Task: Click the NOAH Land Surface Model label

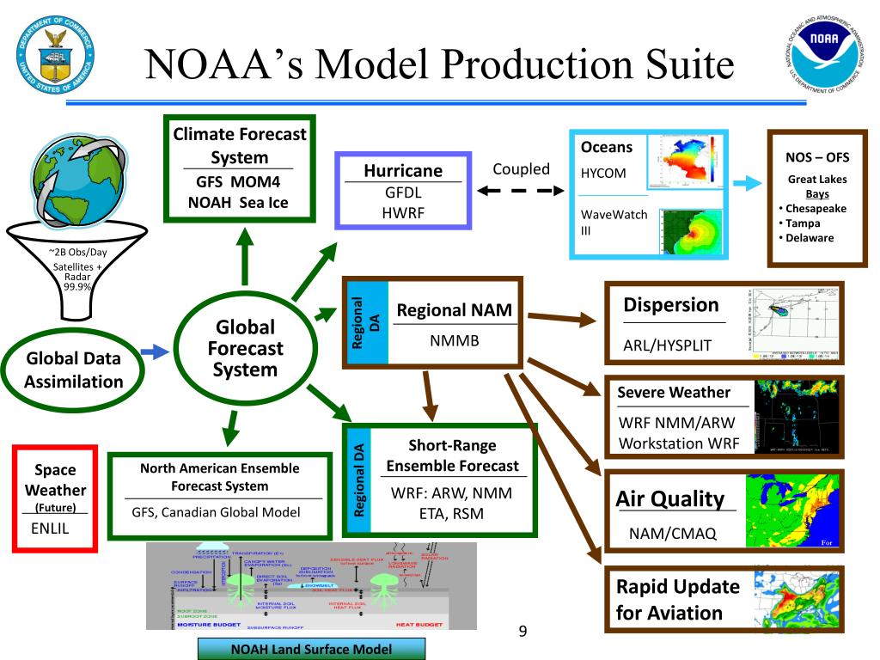Action: (311, 650)
